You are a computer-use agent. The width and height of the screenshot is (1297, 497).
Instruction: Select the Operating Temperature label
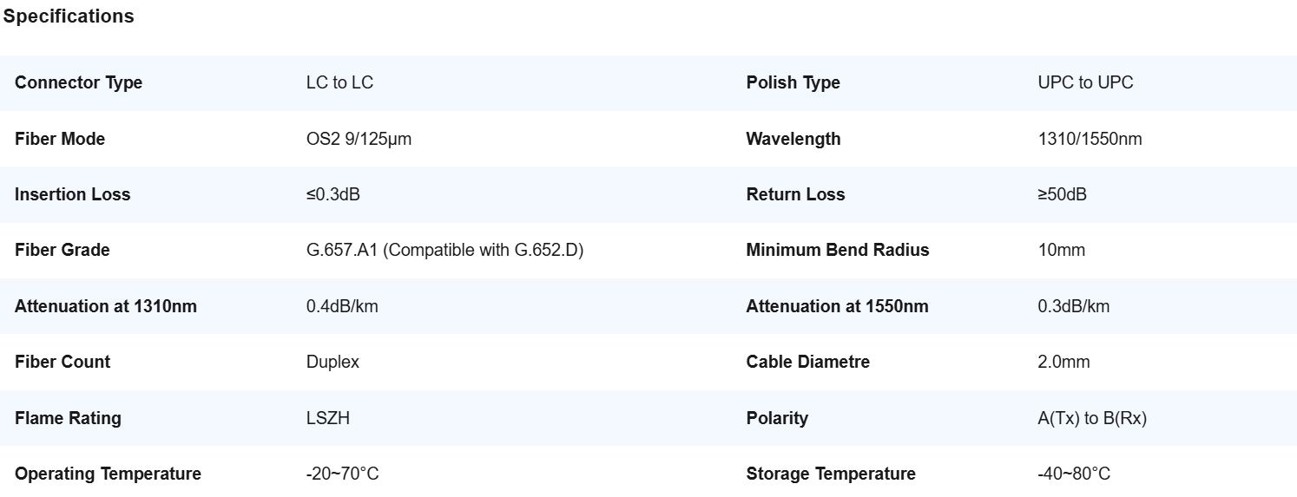point(108,474)
